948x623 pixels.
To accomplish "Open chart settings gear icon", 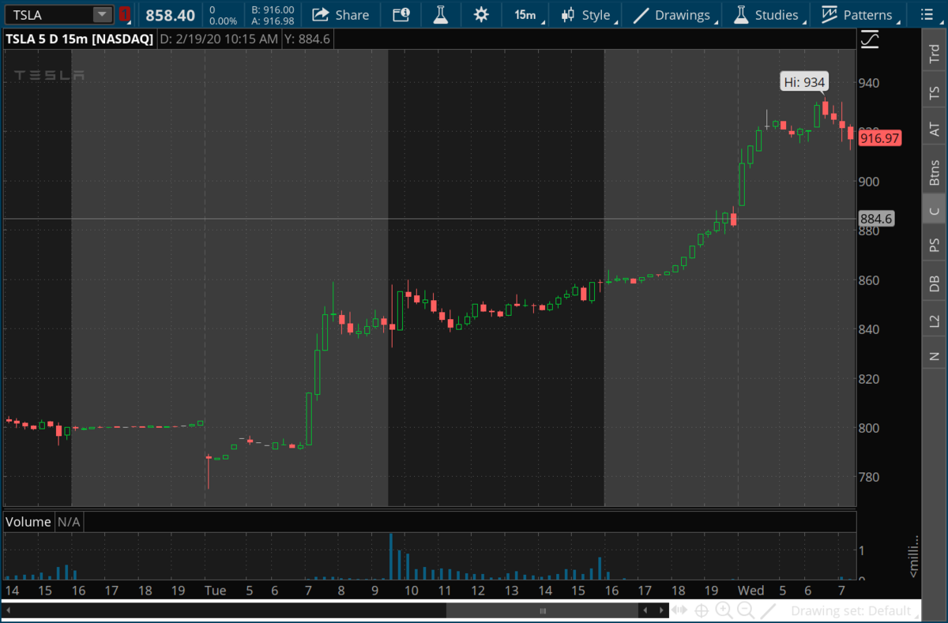I will tap(480, 14).
